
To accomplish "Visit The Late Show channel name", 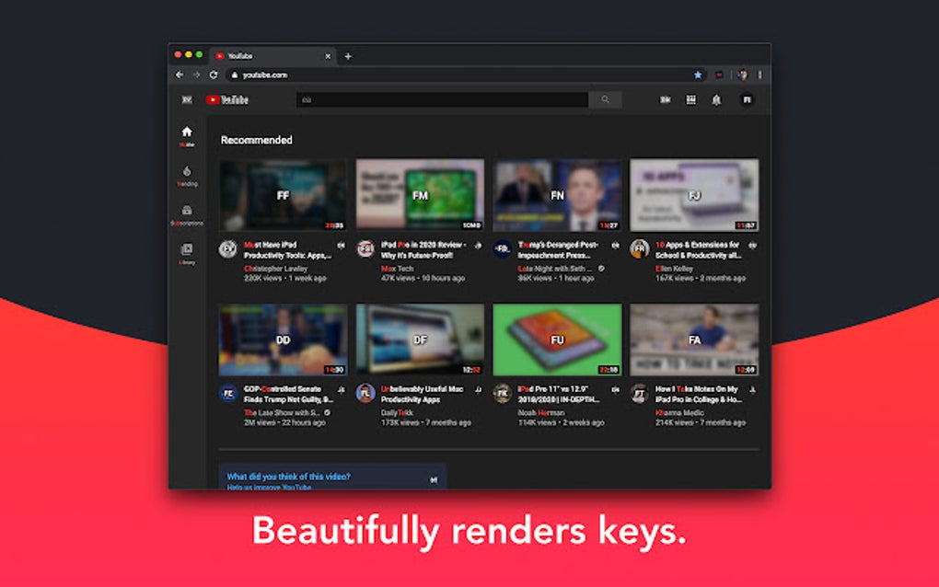I will pyautogui.click(x=282, y=413).
